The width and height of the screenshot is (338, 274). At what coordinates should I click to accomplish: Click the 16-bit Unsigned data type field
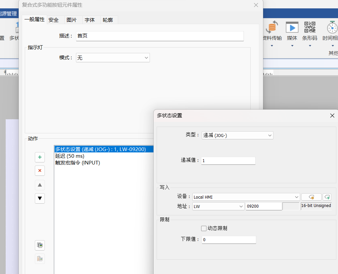coord(316,206)
